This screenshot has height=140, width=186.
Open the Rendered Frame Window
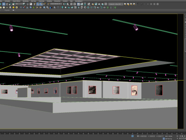pos(96,4)
